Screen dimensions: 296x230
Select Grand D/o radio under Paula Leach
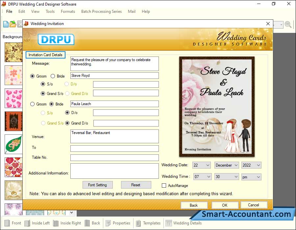coord(67,123)
